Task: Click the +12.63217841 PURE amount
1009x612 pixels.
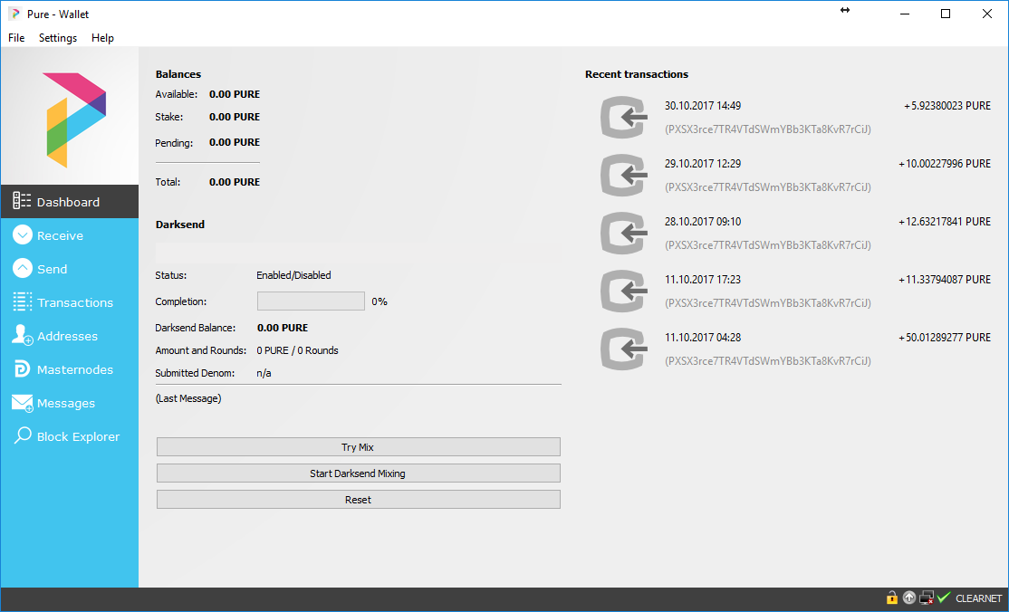Action: coord(945,222)
